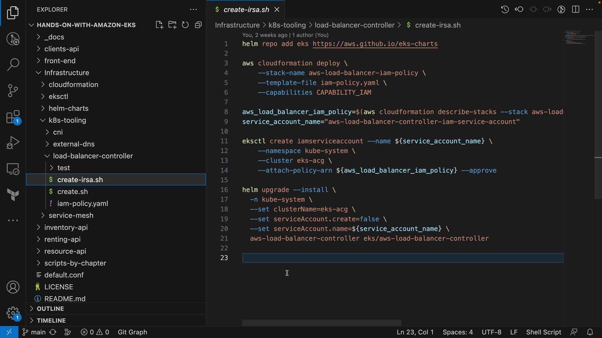Click New File icon in Explorer header

(159, 25)
